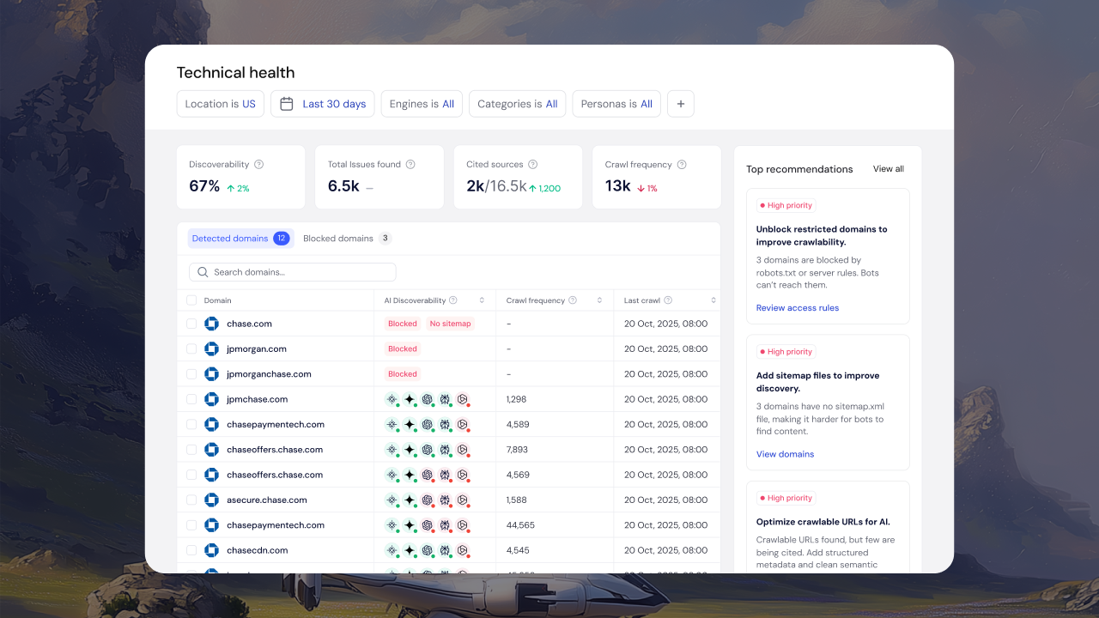Open the Location is US filter
The width and height of the screenshot is (1099, 618).
point(221,104)
